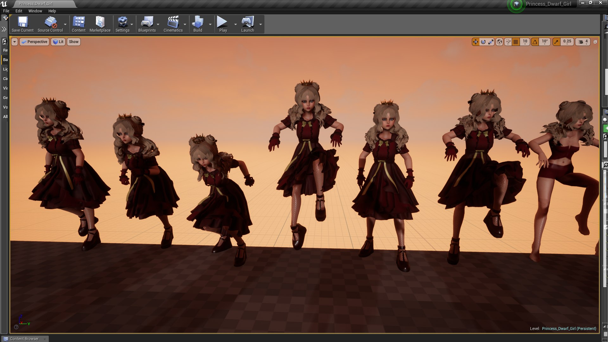608x342 pixels.
Task: Click the Launch toolbar icon
Action: click(247, 24)
